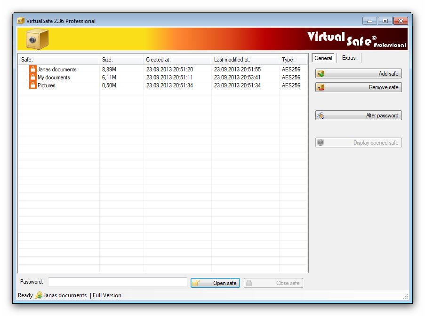This screenshot has height=316, width=425.
Task: Sort by the Safe column header
Action: point(58,60)
